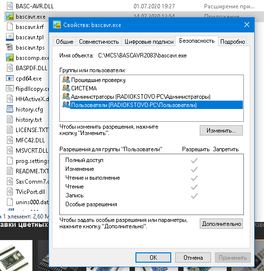This screenshot has height=271, width=264.
Task: Select the bascavr.tps file icon
Action: [x=10, y=47]
